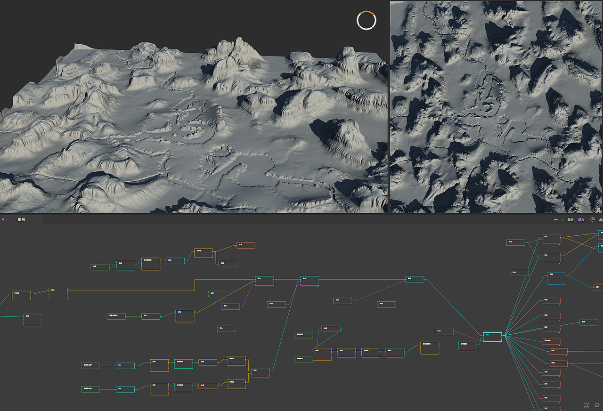The width and height of the screenshot is (603, 411).
Task: Click the circular build-progress ring in 3D viewport
Action: pyautogui.click(x=366, y=20)
